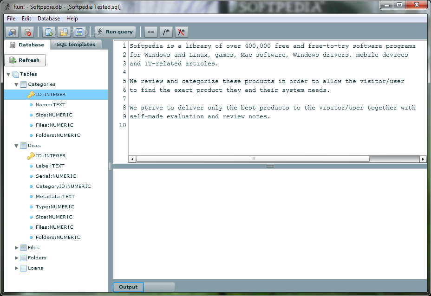Click the disconnect database icon with red X
Viewport: 431px width, 296px height.
[27, 32]
